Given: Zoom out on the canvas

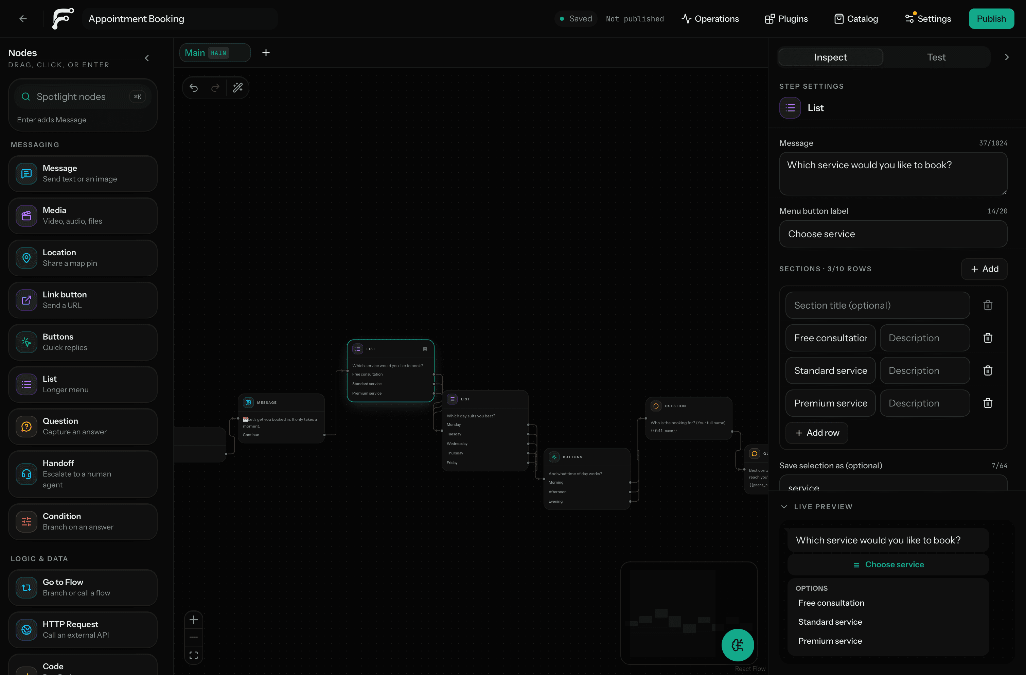Looking at the screenshot, I should (x=194, y=638).
